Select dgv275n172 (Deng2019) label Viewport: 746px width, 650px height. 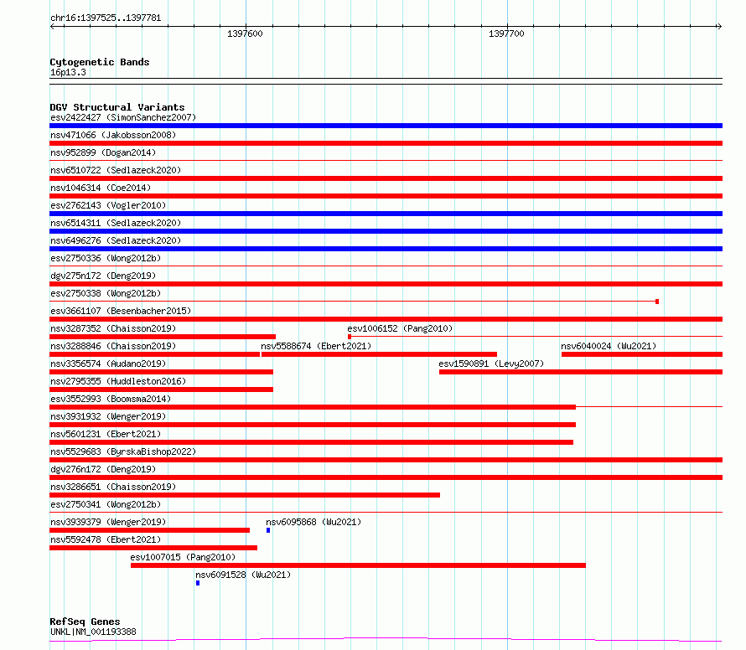pyautogui.click(x=103, y=276)
